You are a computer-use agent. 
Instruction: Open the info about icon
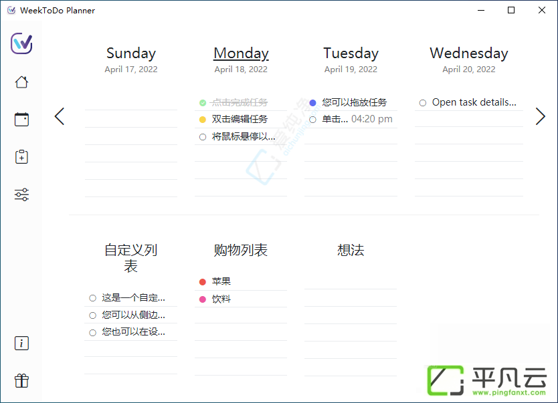point(21,344)
